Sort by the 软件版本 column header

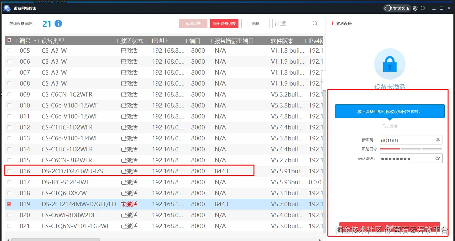coord(282,41)
